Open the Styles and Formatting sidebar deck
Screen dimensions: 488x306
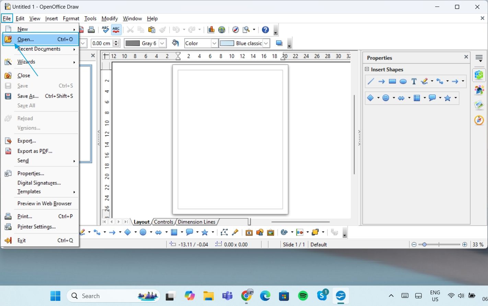(479, 90)
